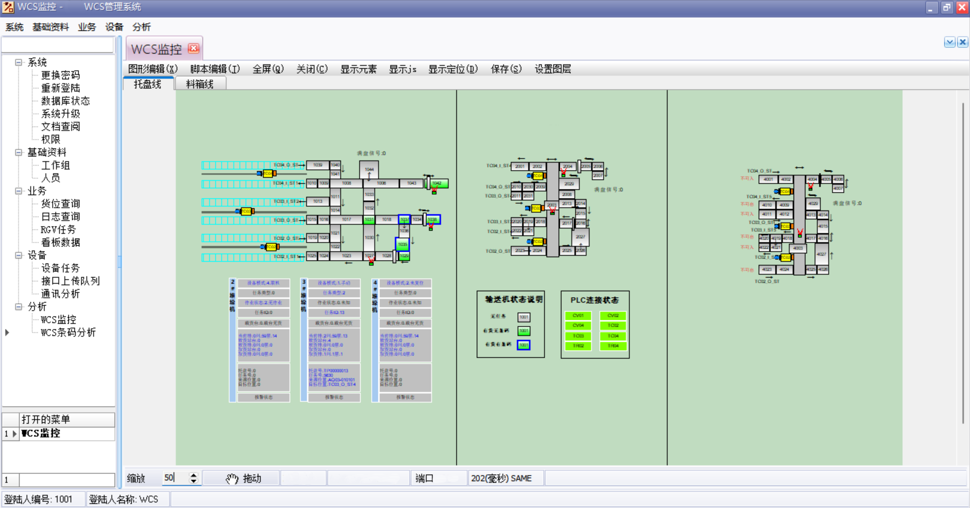Click the 拖动 hand drag tool
The image size is (970, 508).
pyautogui.click(x=244, y=478)
